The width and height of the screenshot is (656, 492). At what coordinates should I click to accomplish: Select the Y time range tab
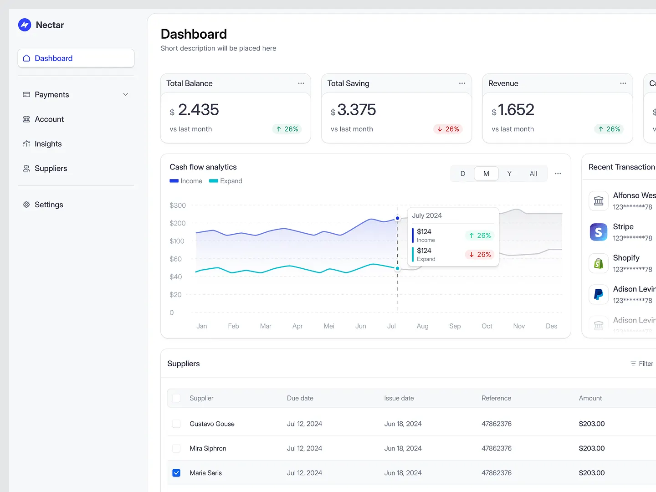click(509, 174)
